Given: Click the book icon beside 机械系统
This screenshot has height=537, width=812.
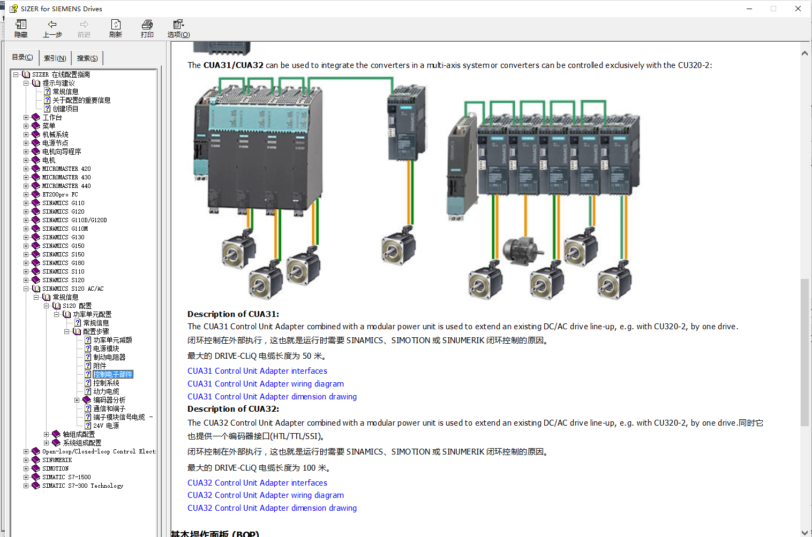Looking at the screenshot, I should pyautogui.click(x=36, y=134).
